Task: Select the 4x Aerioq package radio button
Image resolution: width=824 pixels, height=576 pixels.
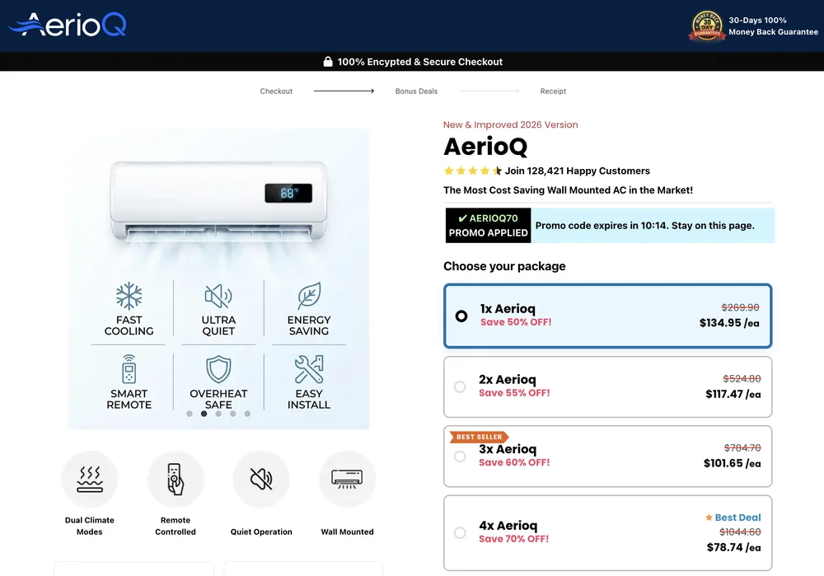Action: coord(460,533)
